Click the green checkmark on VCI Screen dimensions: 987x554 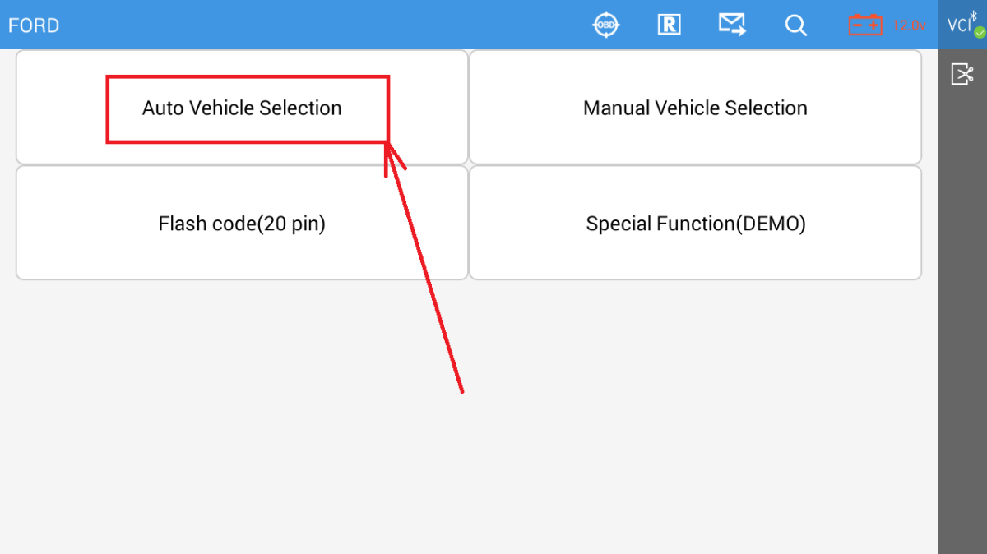(x=980, y=33)
